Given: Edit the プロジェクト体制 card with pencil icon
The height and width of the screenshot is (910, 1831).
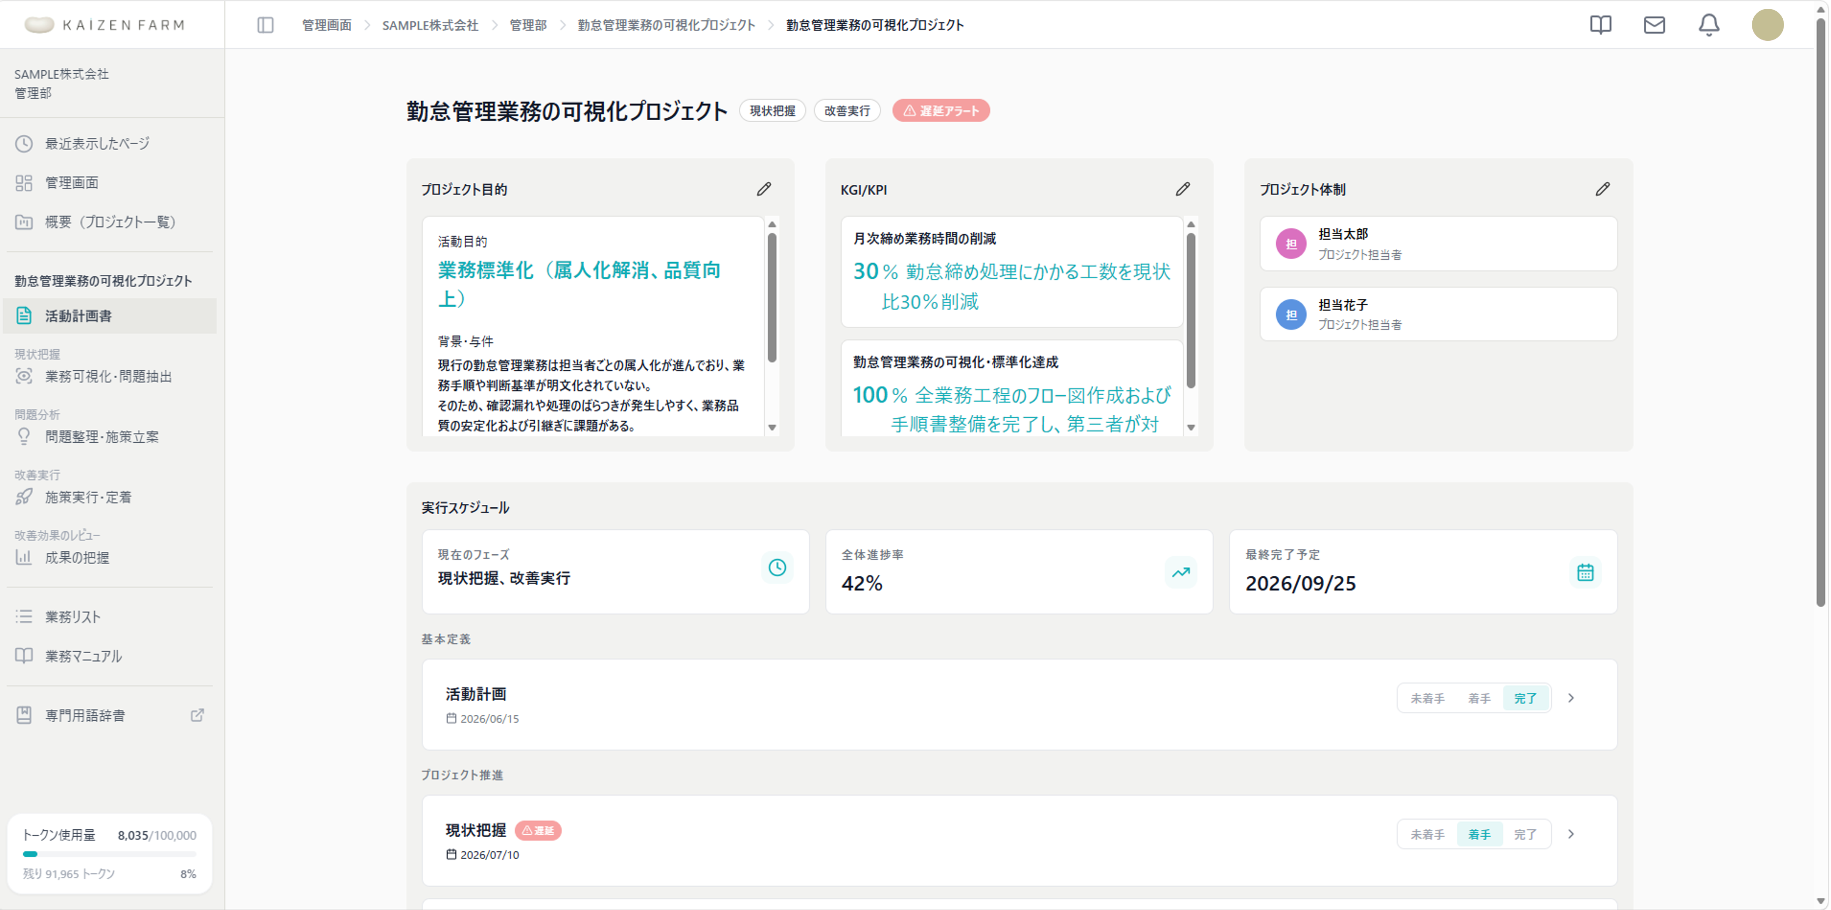Looking at the screenshot, I should (1602, 189).
